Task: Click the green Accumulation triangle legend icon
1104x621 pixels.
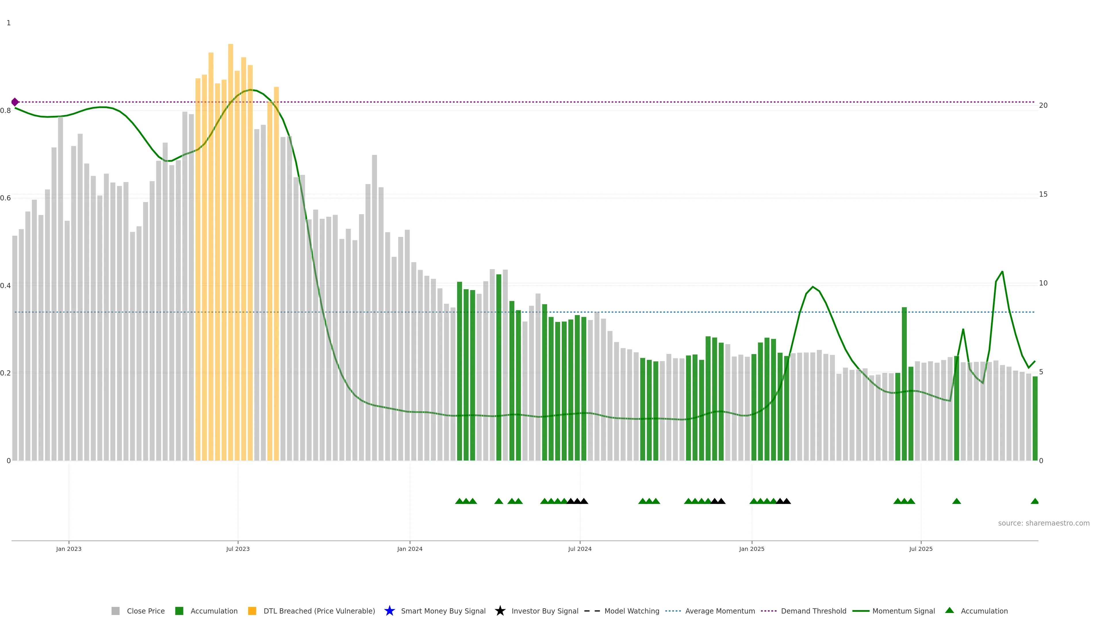Action: tap(949, 610)
